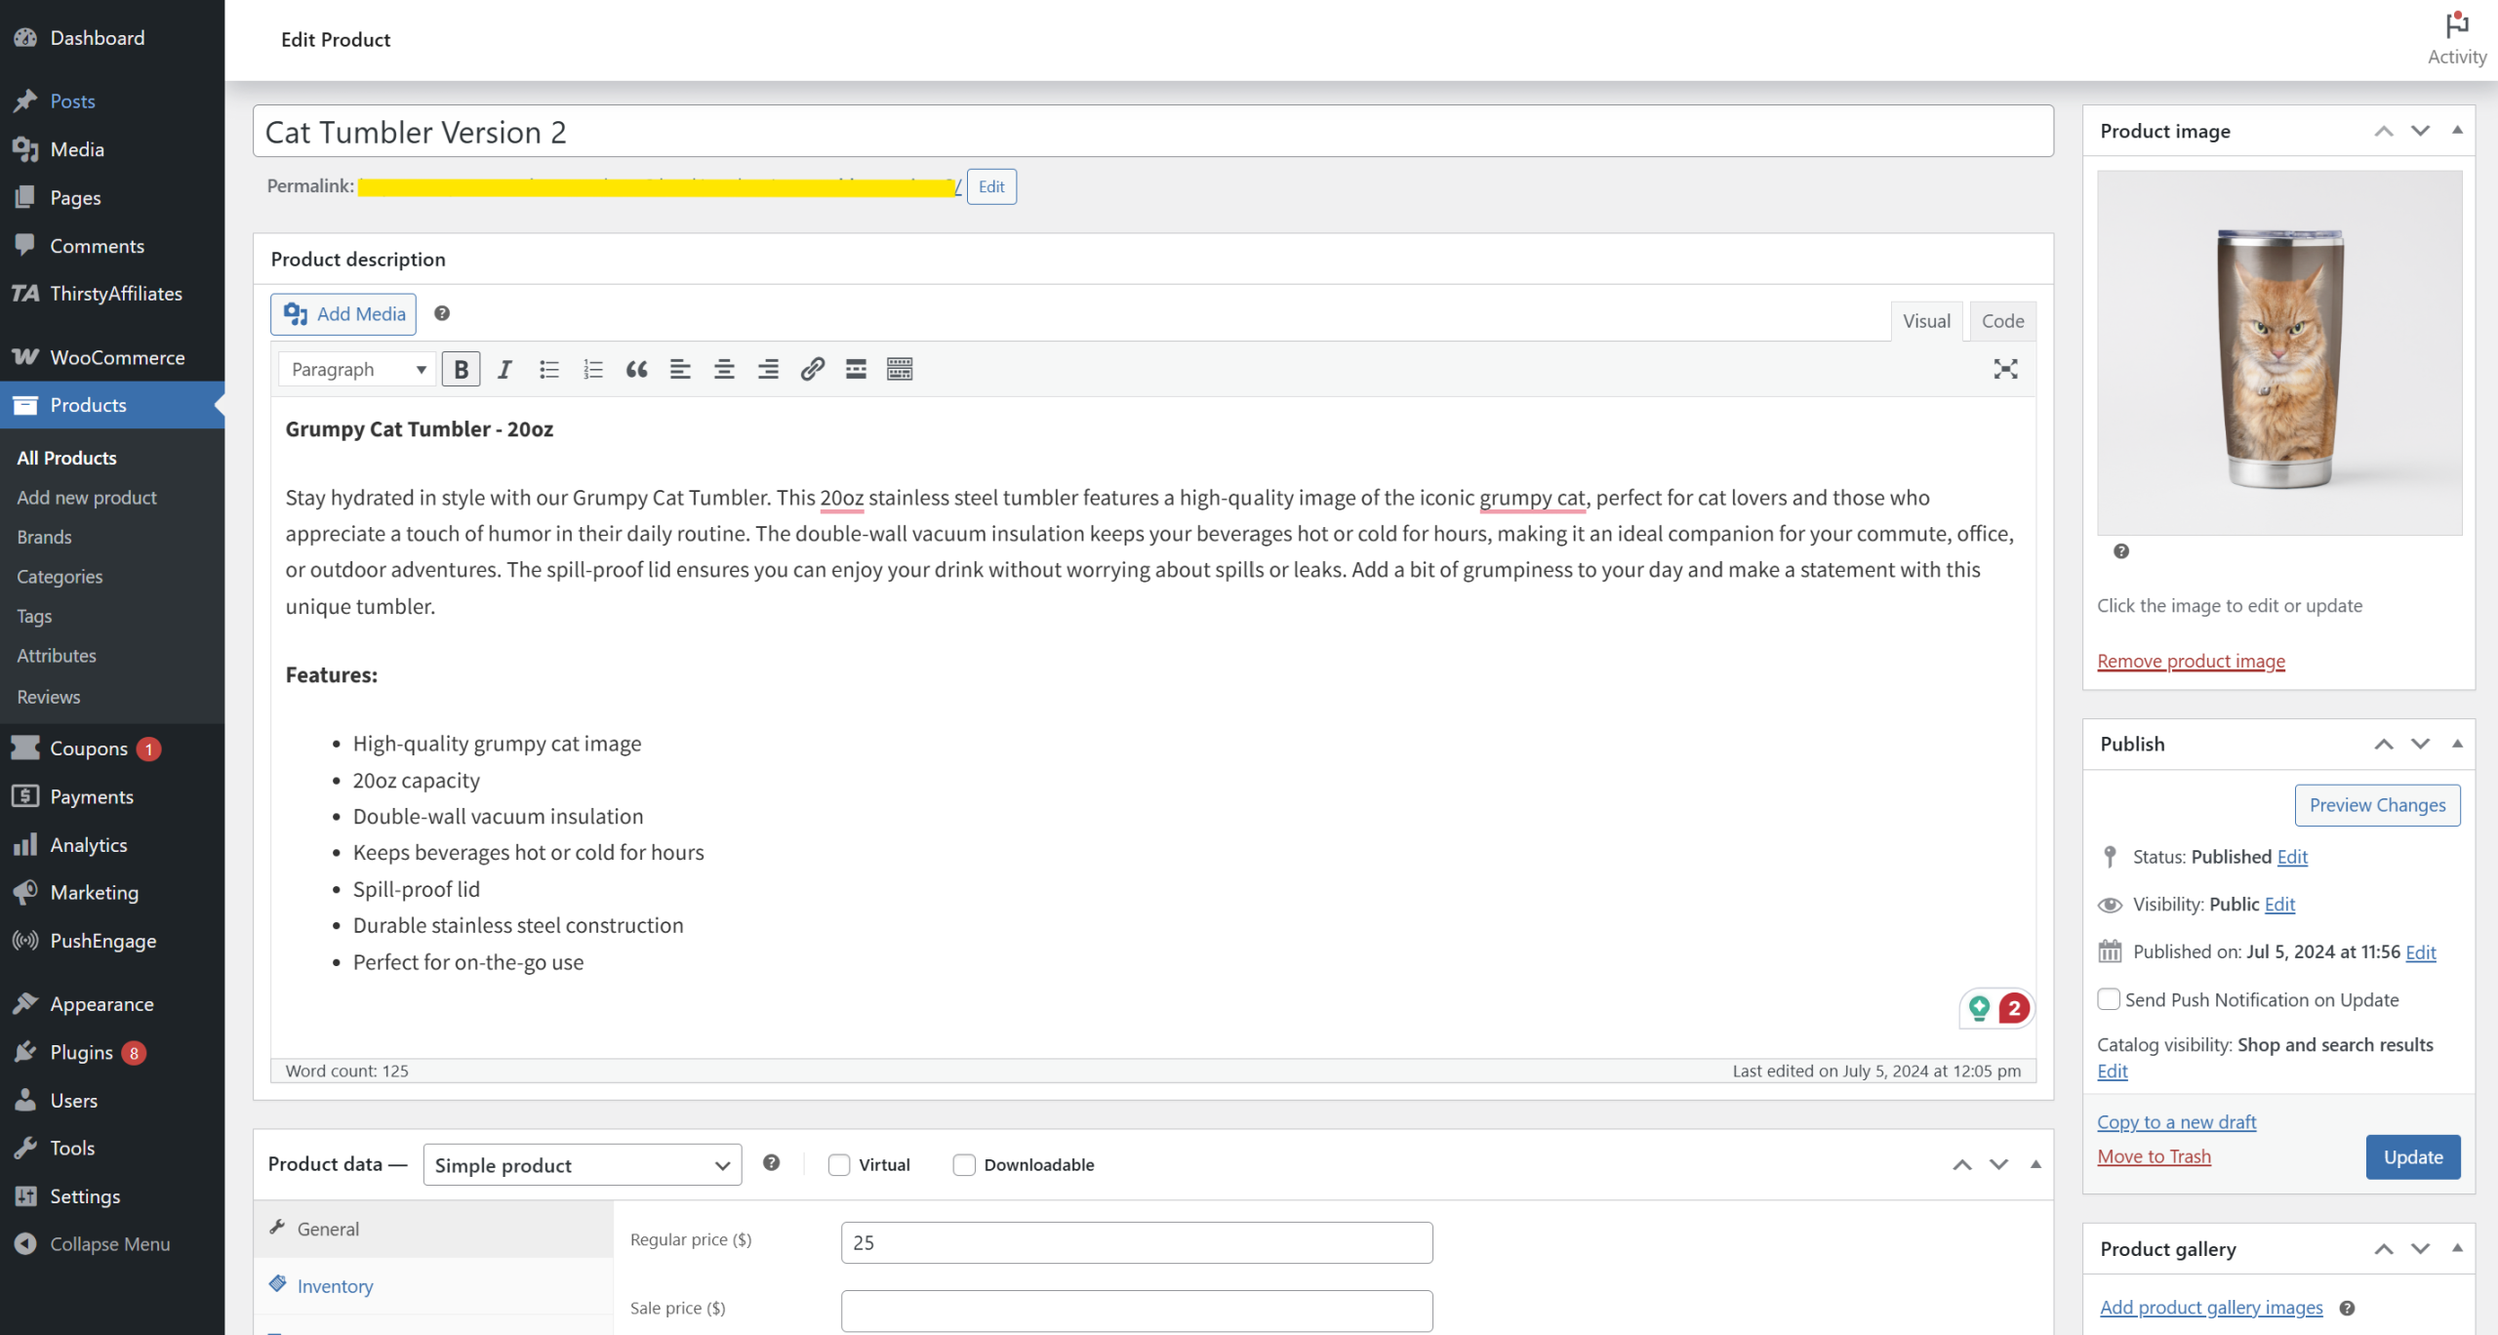Toggle bold formatting in the editor toolbar
The image size is (2498, 1335).
pos(461,369)
